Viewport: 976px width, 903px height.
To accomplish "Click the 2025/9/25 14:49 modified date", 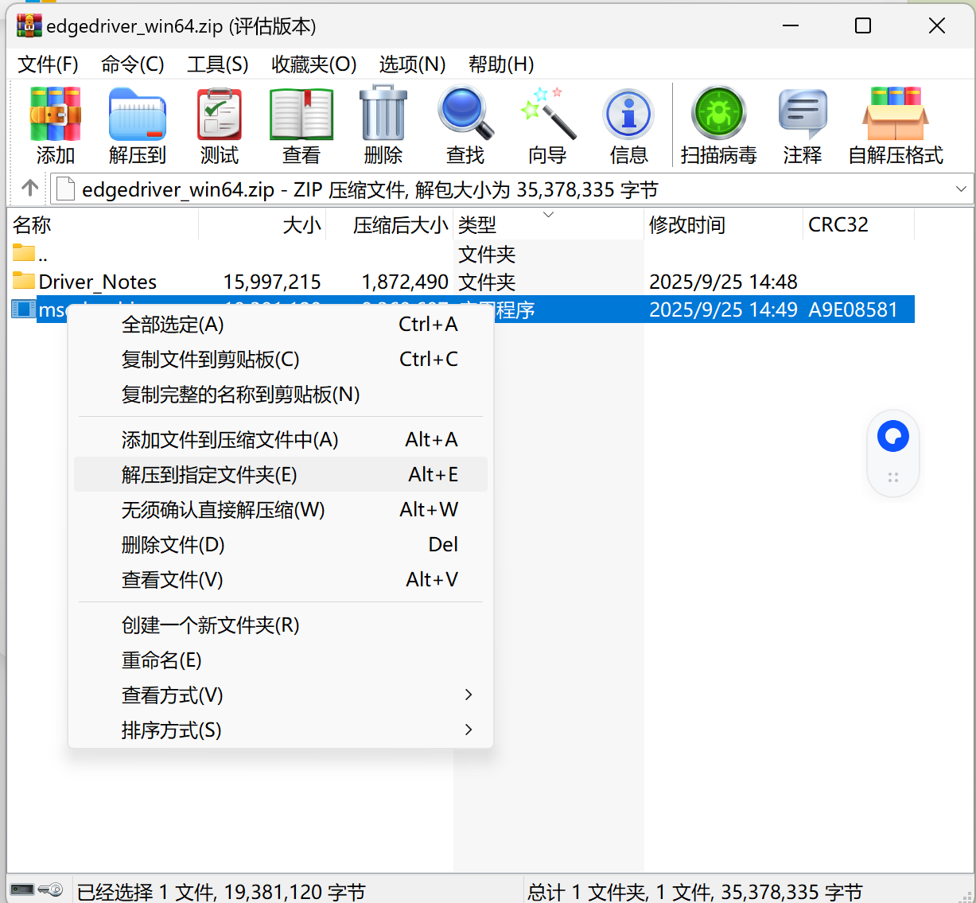I will (x=723, y=309).
